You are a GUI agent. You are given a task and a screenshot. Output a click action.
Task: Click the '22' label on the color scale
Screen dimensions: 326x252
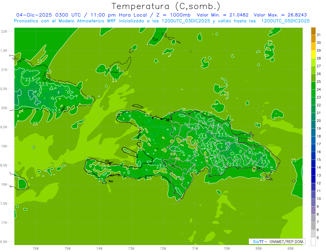click(319, 105)
